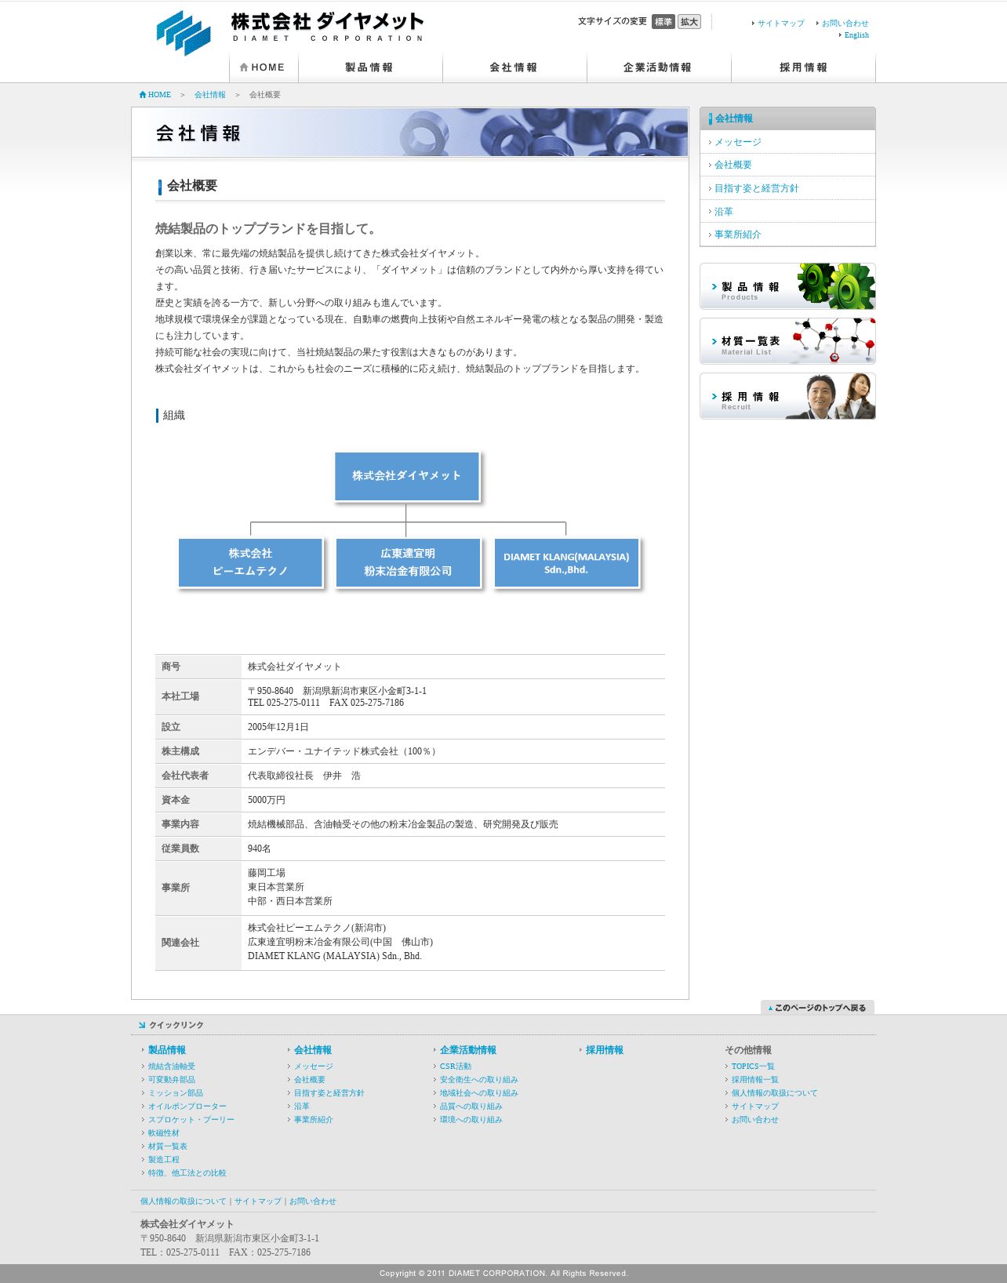Screen dimensions: 1007x1283
Task: Click the 広東達宜明粉末冶金有限公司 org chart box
Action: pos(408,562)
